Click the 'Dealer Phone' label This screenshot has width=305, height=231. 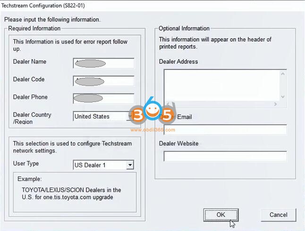pos(30,97)
